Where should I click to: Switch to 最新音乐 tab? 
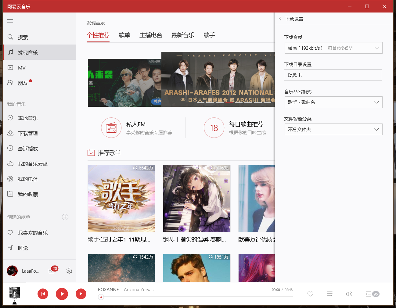click(x=183, y=35)
